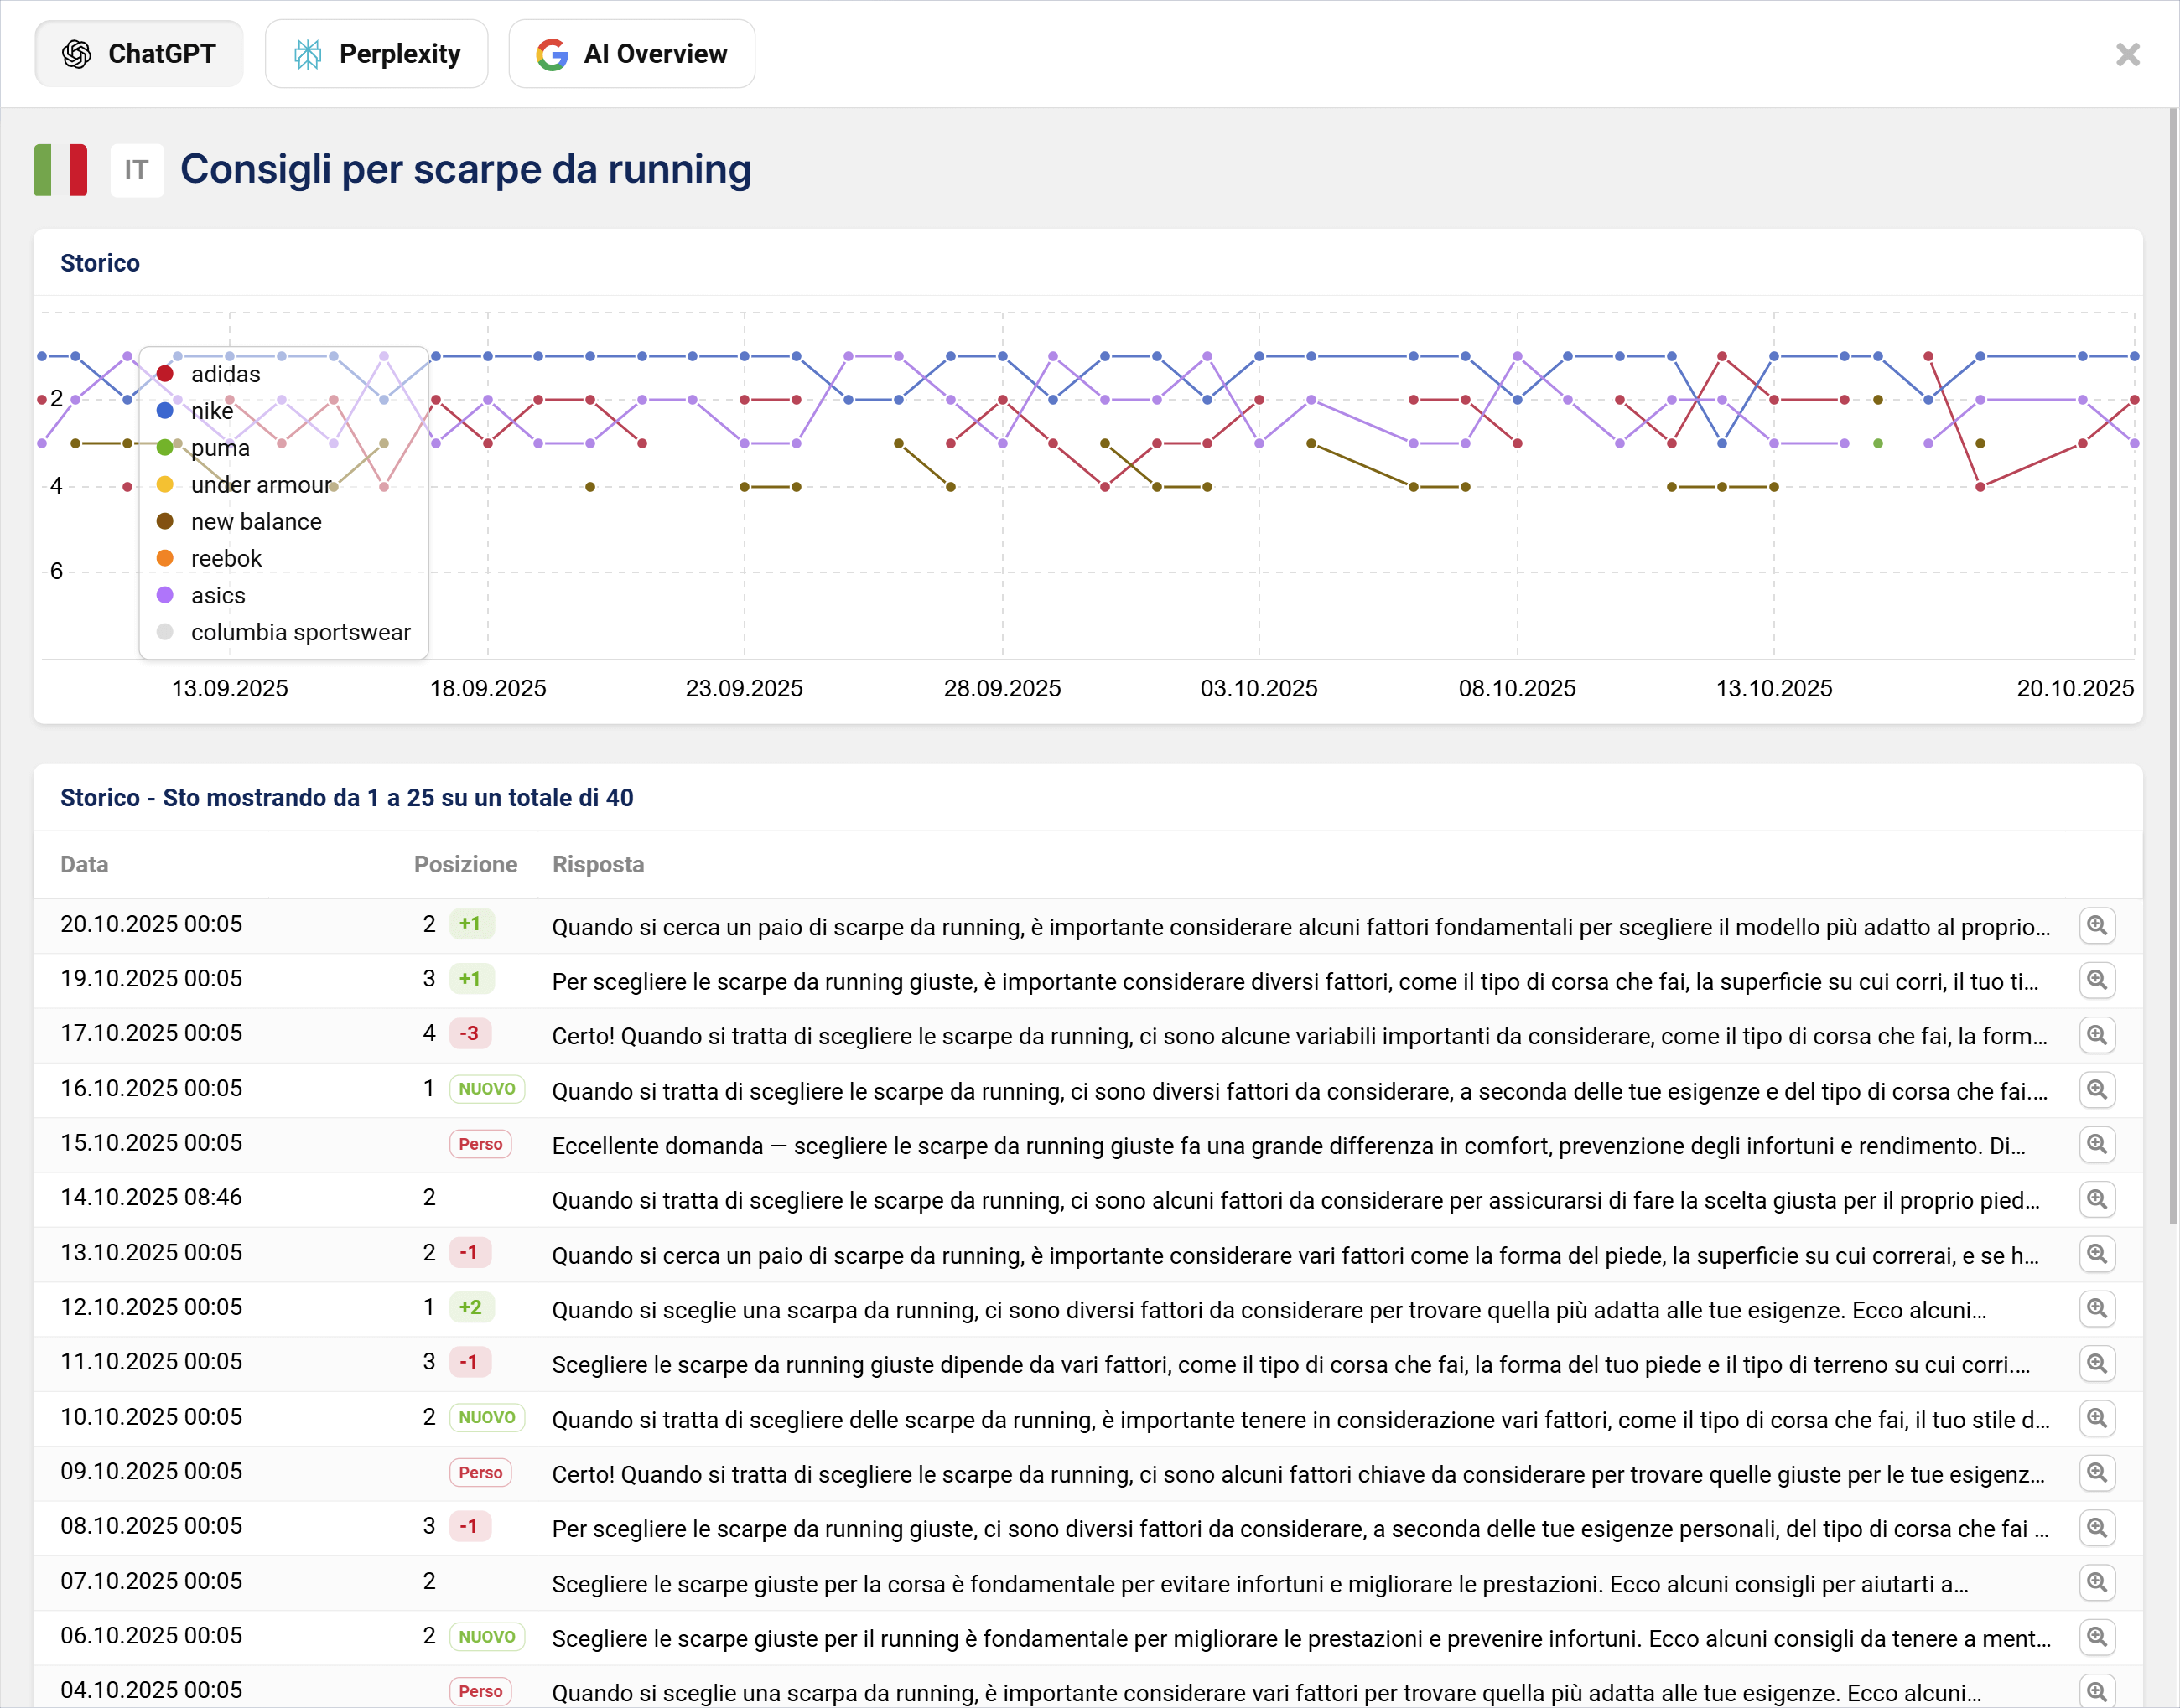Select the AI Overview tab
Screen dimensions: 2180x1708
tap(631, 54)
